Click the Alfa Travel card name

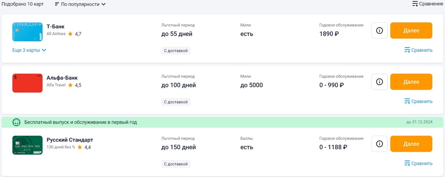click(x=56, y=85)
